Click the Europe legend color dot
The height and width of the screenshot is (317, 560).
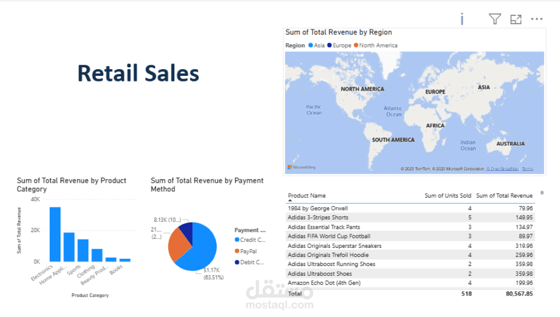(330, 45)
